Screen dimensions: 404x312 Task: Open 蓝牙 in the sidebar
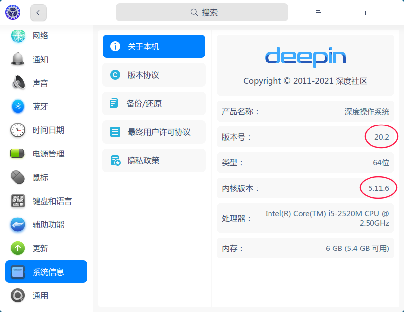pos(46,106)
